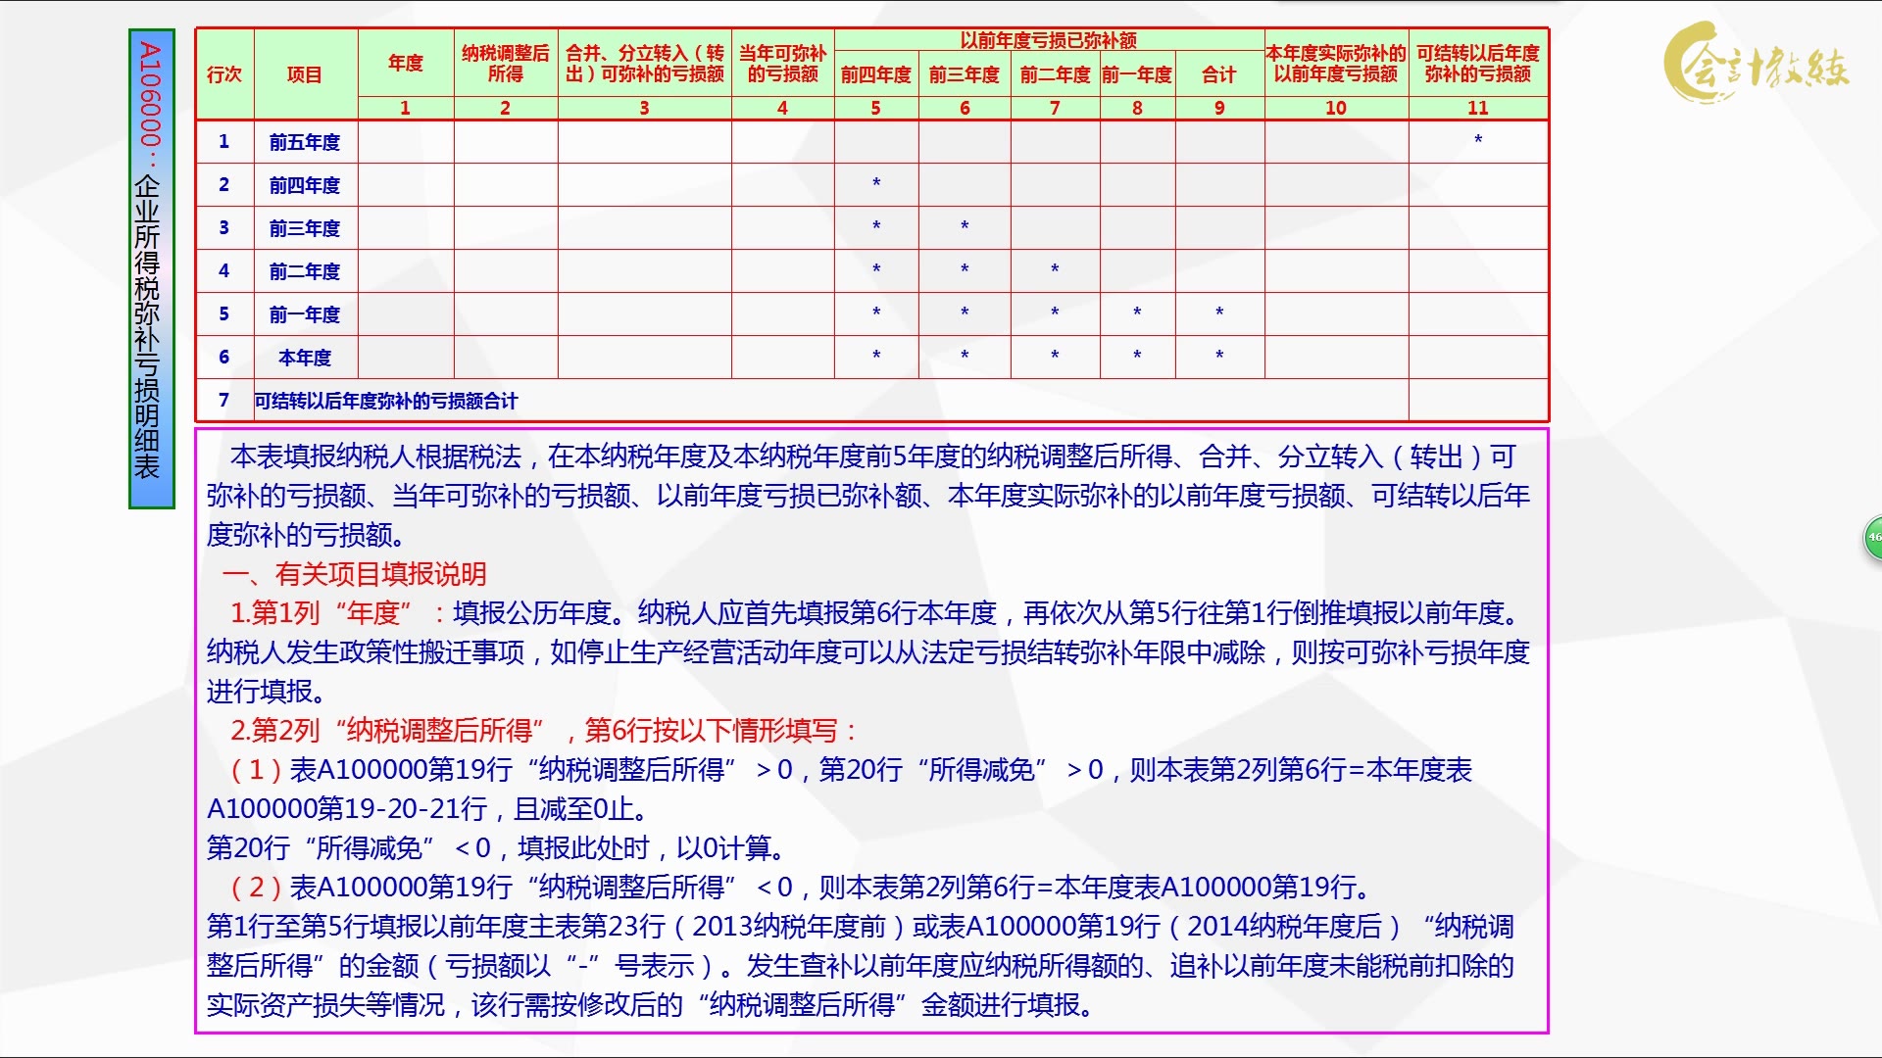
Task: Click the 纳税调整后所得 column header
Action: pos(505,63)
